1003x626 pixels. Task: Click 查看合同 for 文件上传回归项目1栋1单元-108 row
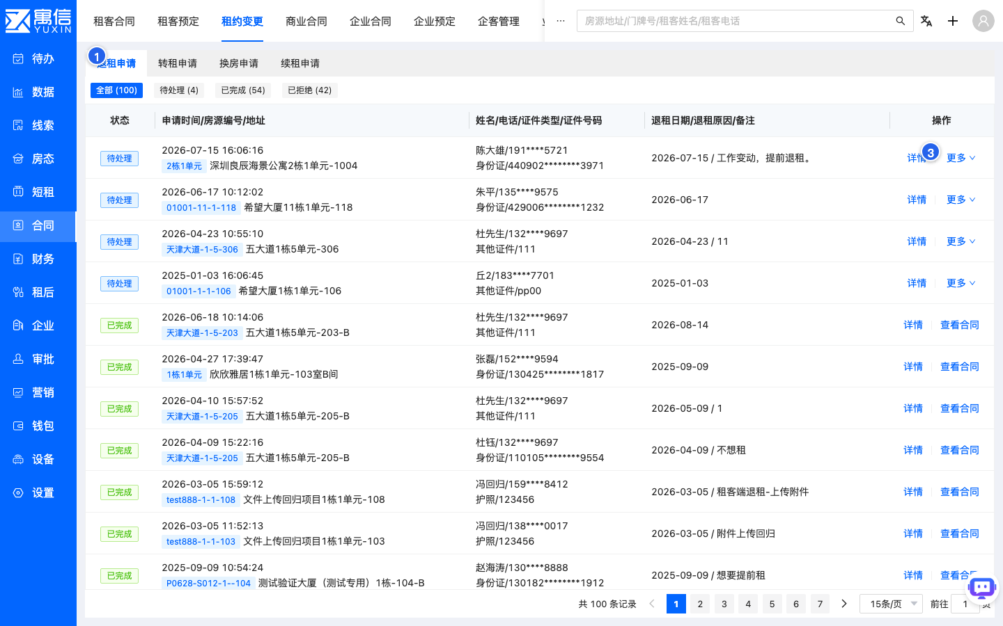[960, 492]
